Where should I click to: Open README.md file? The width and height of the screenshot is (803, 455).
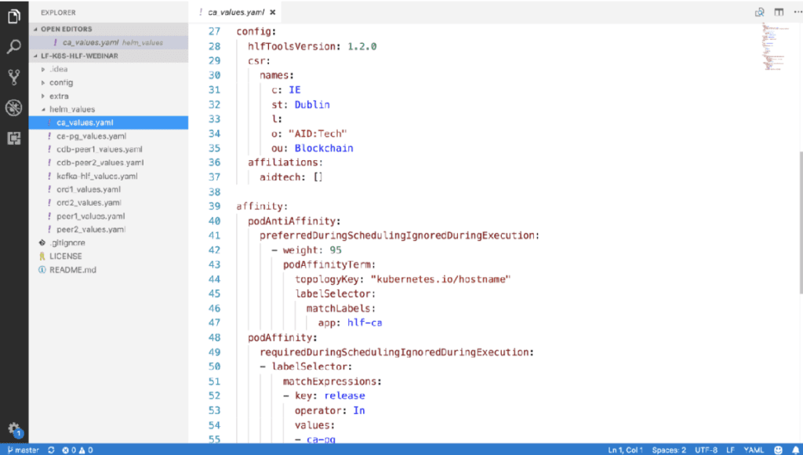coord(71,269)
